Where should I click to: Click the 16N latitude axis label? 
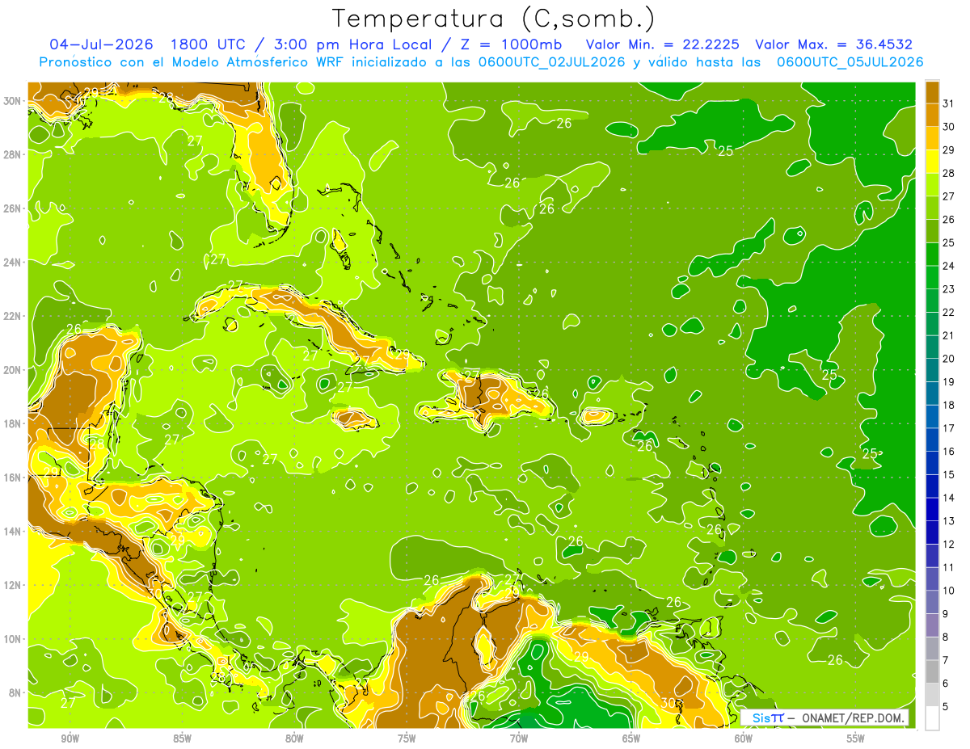[x=13, y=478]
